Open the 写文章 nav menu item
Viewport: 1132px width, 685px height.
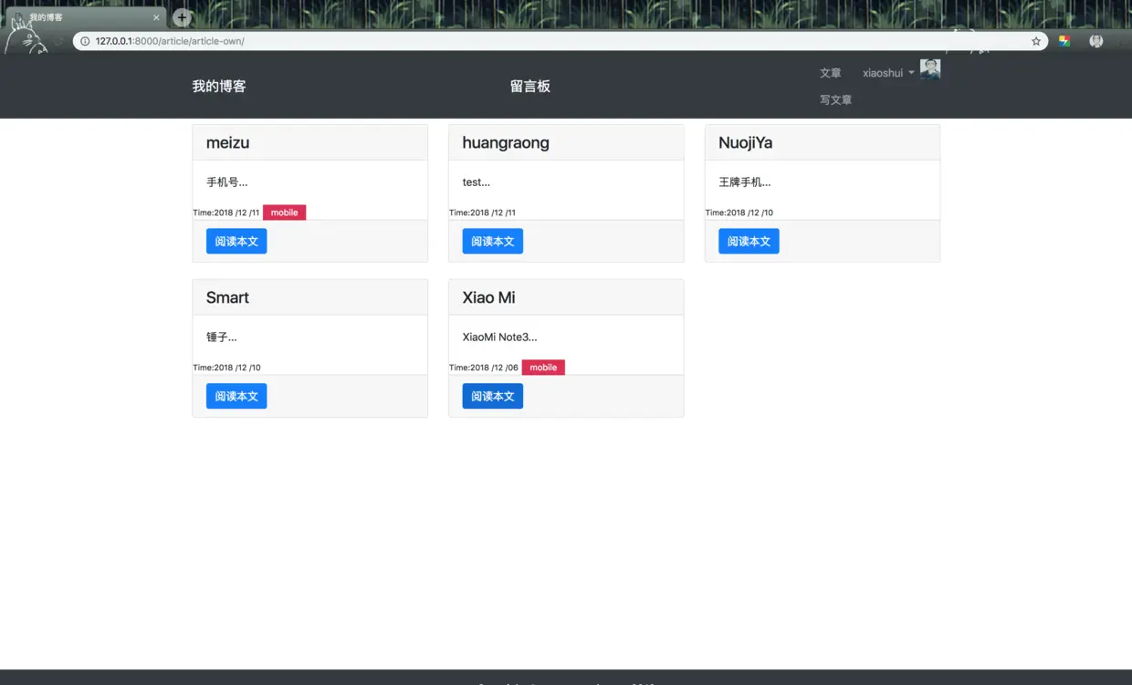[835, 100]
